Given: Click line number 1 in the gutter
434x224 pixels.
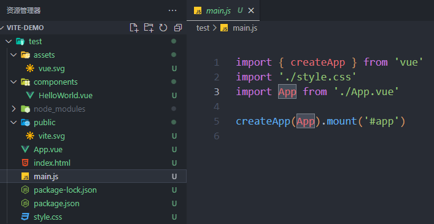Looking at the screenshot, I should tap(217, 63).
